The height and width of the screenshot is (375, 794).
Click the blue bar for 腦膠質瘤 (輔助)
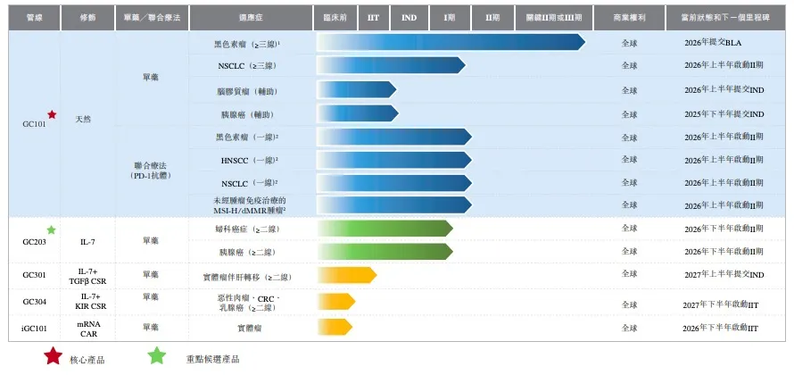click(357, 90)
